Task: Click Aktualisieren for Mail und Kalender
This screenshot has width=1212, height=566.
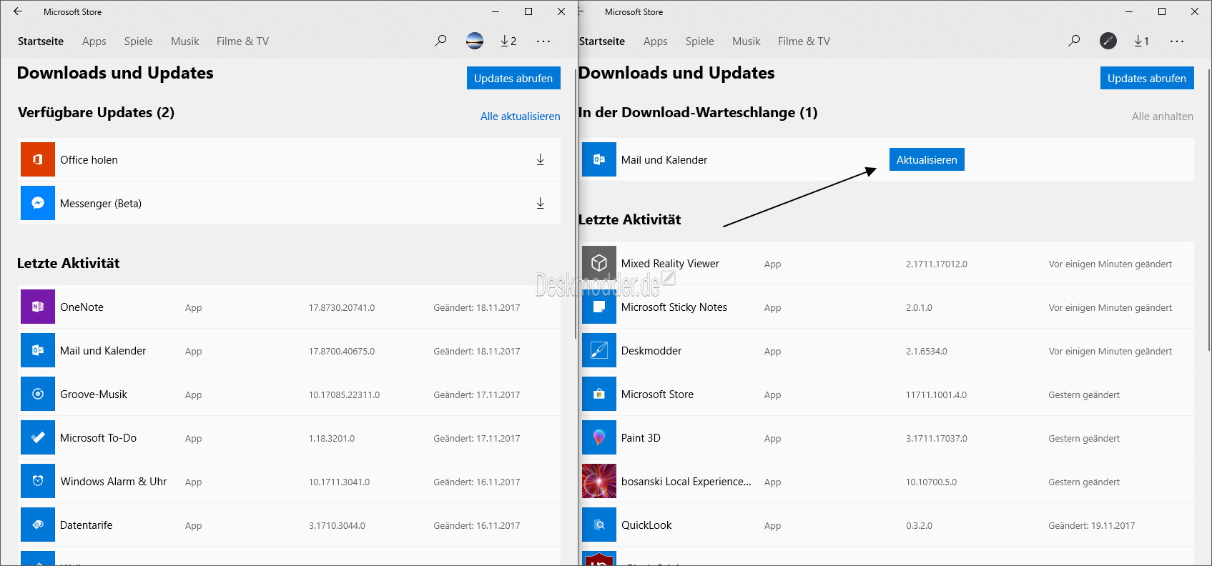Action: tap(927, 159)
